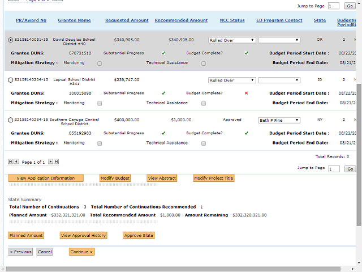Viewport: 362px width, 272px height.
Task: Enable Technical Assistance for David Douglas row
Action: 204,63
